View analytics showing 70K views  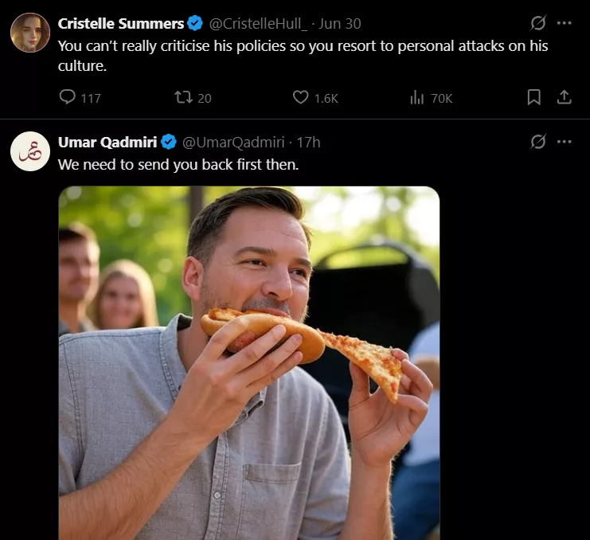click(x=416, y=98)
